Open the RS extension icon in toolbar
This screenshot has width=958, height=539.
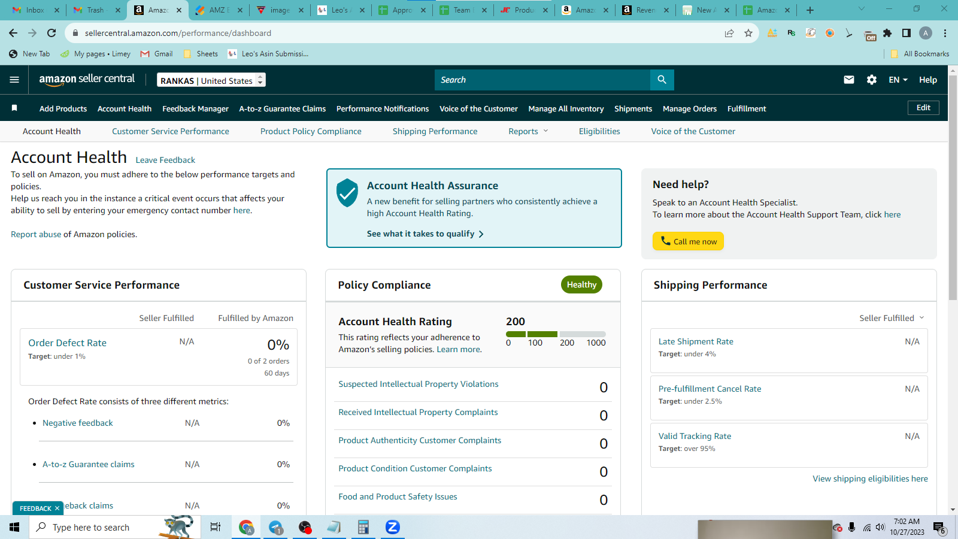click(792, 33)
